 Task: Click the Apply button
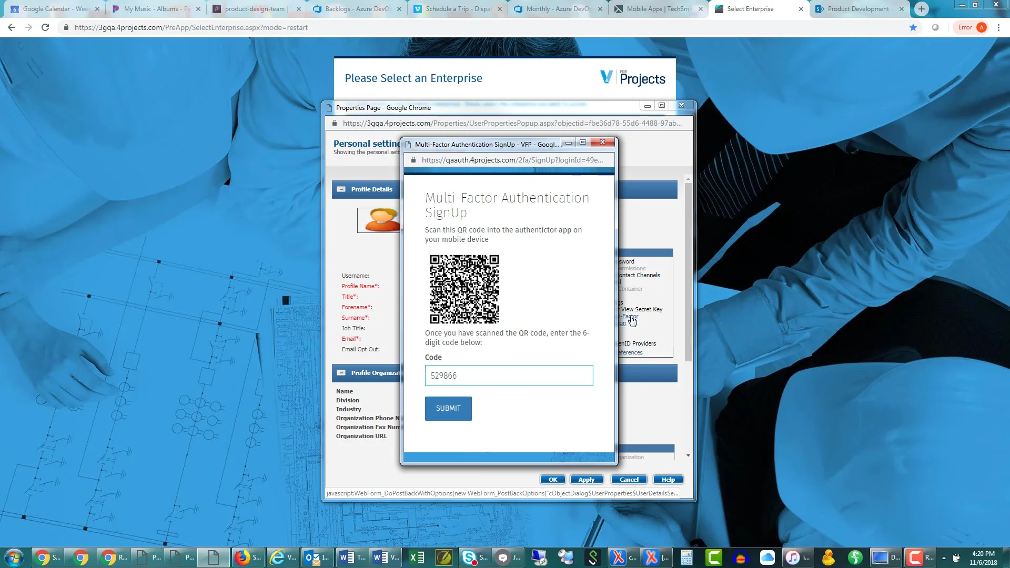click(x=586, y=480)
